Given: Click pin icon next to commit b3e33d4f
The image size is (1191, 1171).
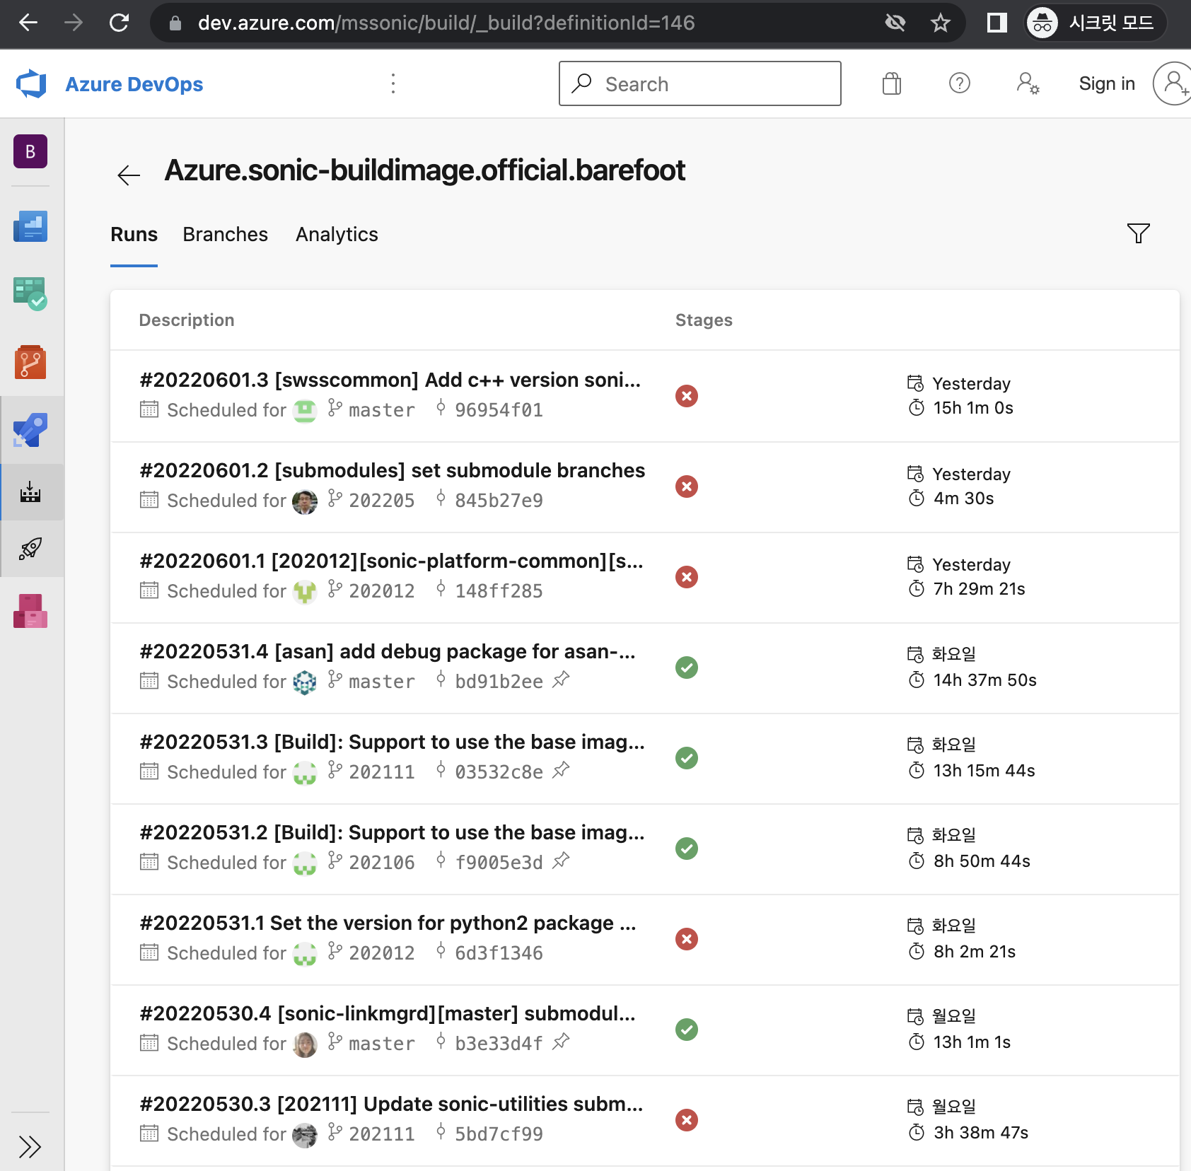Looking at the screenshot, I should click(x=561, y=1042).
